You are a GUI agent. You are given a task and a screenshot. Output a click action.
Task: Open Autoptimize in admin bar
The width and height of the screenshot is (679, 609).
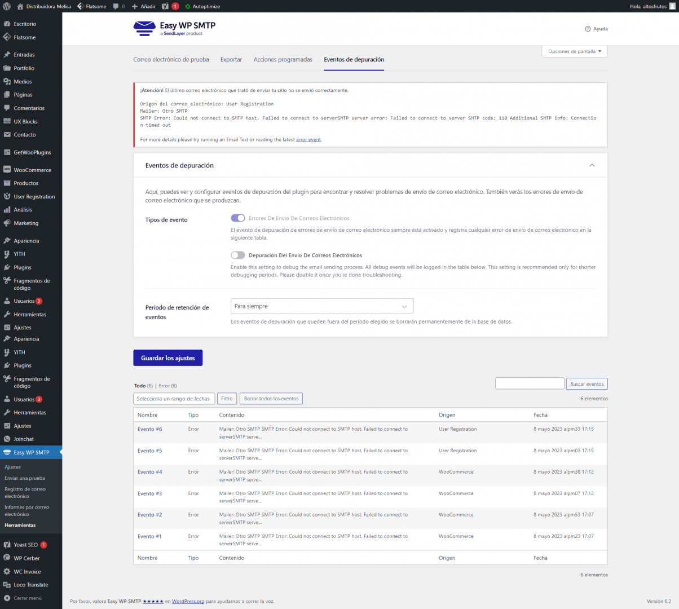pyautogui.click(x=202, y=6)
